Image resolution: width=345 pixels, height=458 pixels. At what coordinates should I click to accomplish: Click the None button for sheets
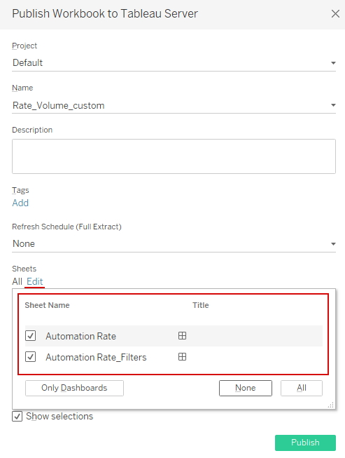pyautogui.click(x=246, y=388)
